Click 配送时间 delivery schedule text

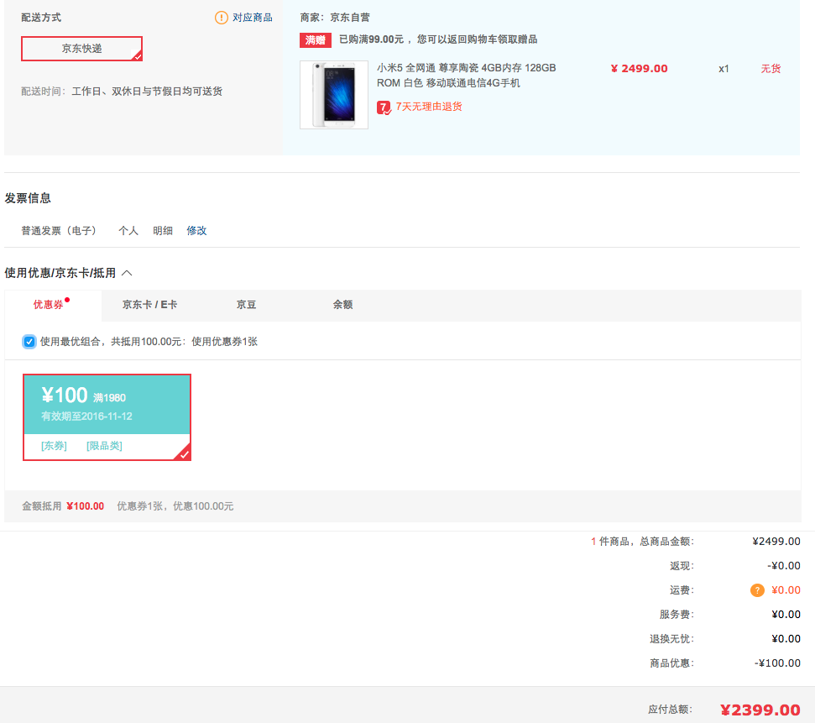coord(122,92)
